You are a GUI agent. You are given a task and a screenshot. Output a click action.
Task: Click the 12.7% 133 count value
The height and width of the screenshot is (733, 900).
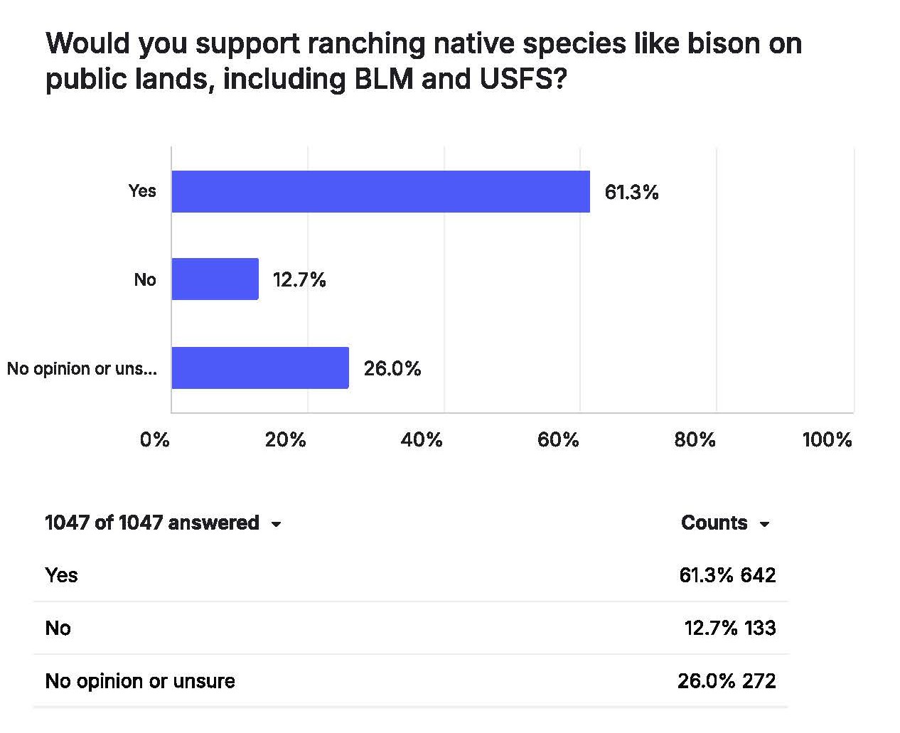[x=730, y=628]
